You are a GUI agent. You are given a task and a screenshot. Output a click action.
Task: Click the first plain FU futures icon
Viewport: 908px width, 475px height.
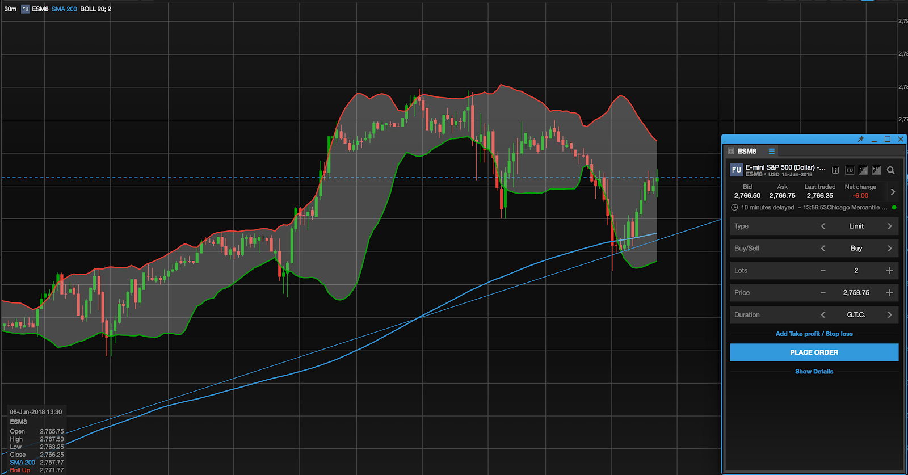tap(850, 170)
